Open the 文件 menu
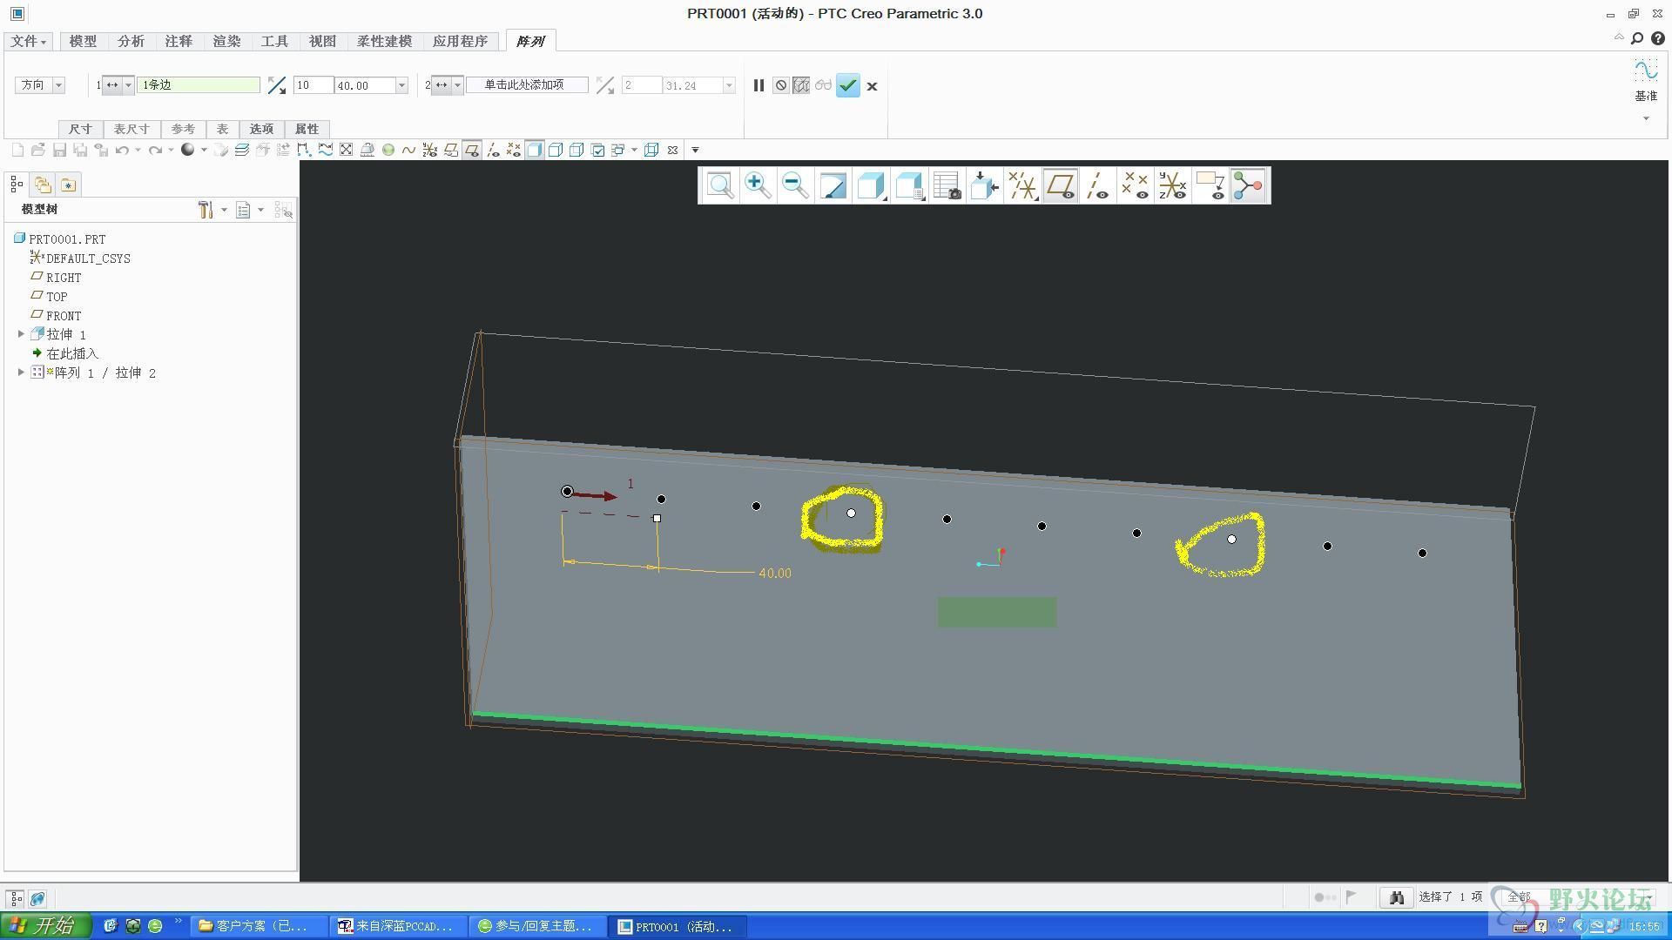The width and height of the screenshot is (1672, 940). [x=29, y=41]
